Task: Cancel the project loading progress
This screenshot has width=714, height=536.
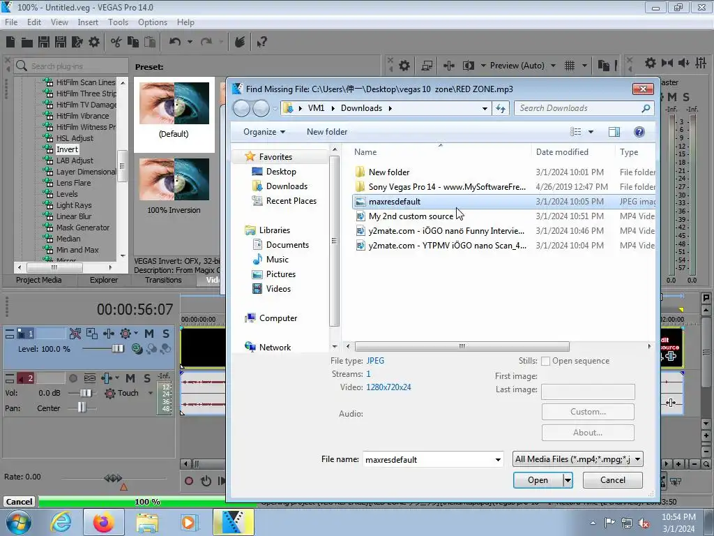Action: click(x=19, y=502)
